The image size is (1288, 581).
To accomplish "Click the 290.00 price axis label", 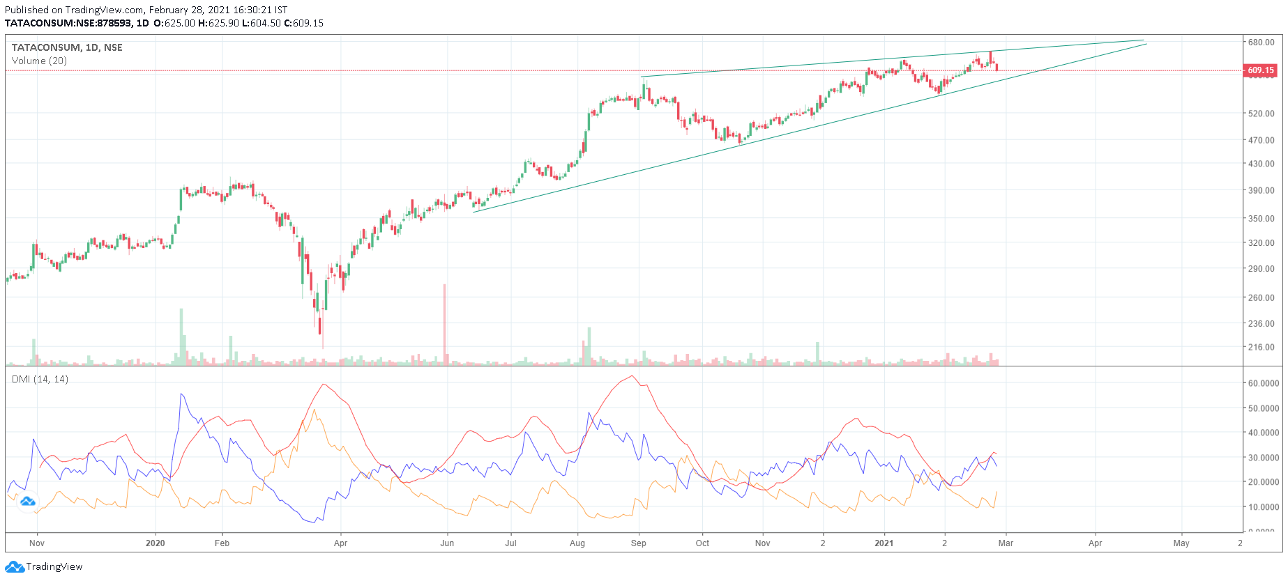I will tap(1261, 269).
